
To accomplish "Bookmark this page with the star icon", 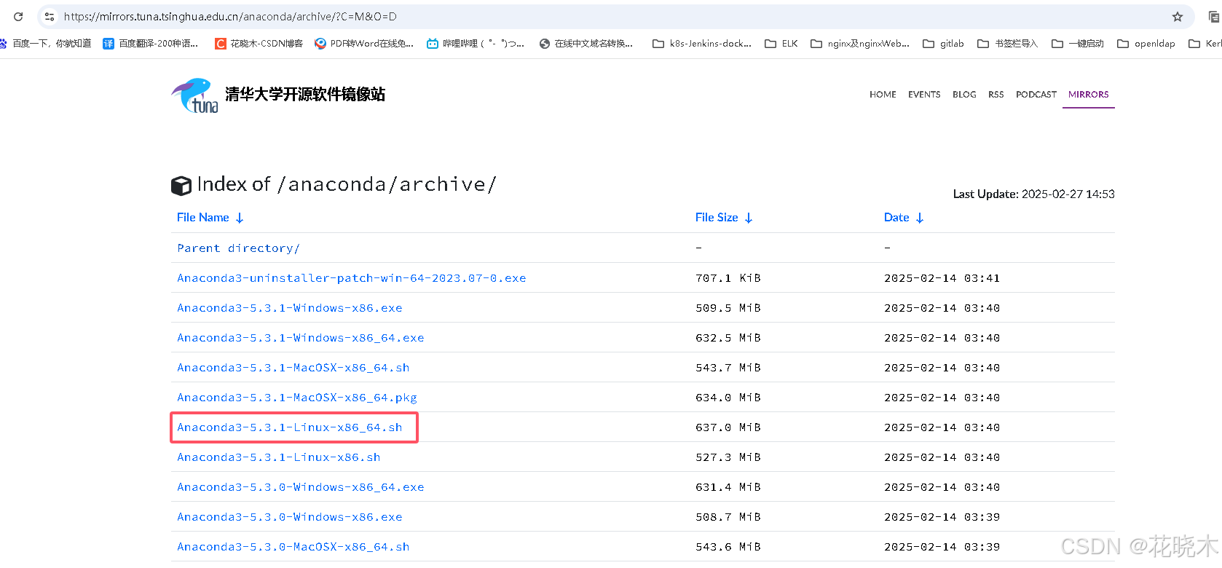I will click(1178, 17).
